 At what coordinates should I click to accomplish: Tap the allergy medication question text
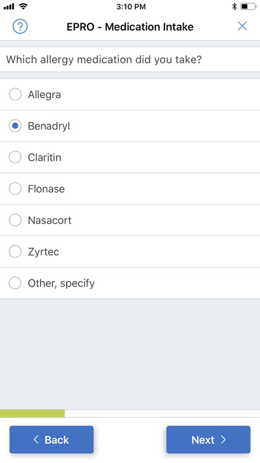tap(104, 60)
